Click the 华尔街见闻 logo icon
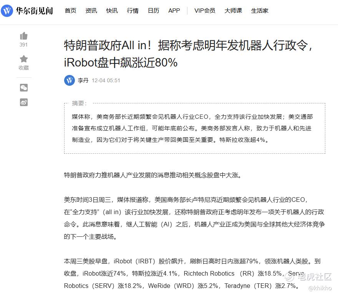The image size is (338, 296). 7,11
